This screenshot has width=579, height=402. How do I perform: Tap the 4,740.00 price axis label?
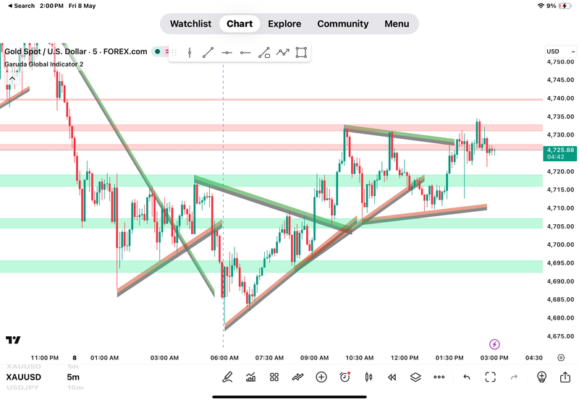[x=560, y=98]
